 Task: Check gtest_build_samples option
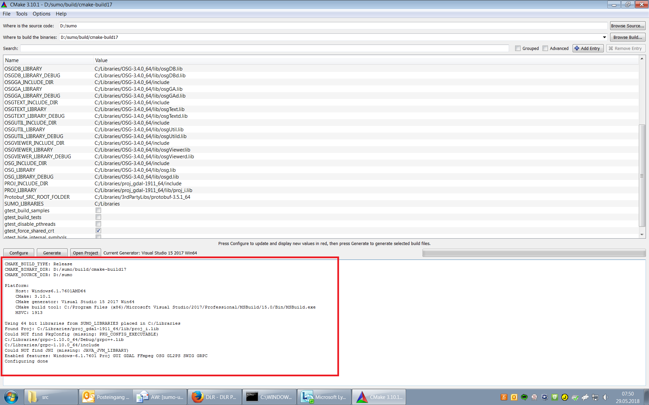(98, 210)
